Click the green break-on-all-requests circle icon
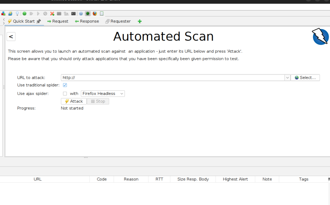Viewport: 330px width, 205px height. [x=24, y=14]
